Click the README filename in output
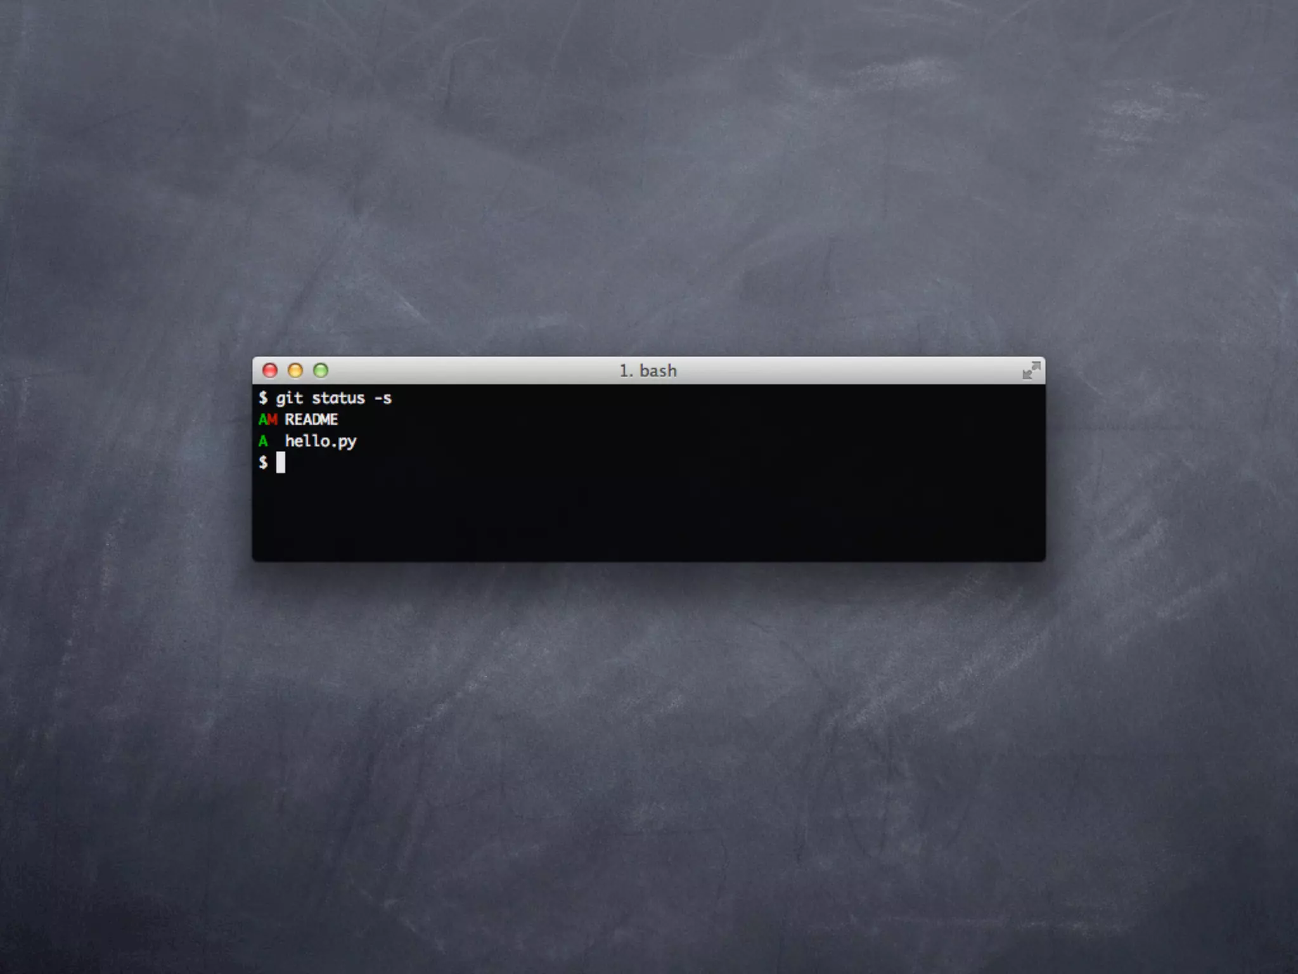The image size is (1298, 974). [311, 420]
